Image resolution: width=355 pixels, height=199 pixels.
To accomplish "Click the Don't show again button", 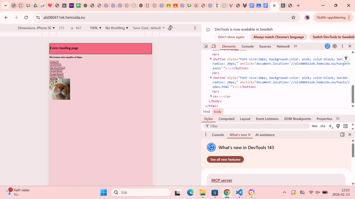I will click(x=231, y=37).
